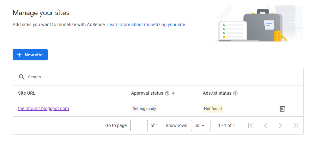The width and height of the screenshot is (309, 144).
Task: Open Ads.txt status help icon
Action: (235, 93)
